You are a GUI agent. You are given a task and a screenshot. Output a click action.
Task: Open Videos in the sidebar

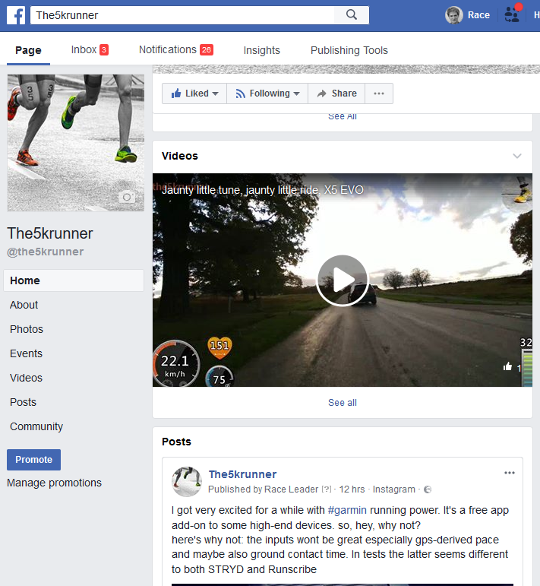point(26,378)
